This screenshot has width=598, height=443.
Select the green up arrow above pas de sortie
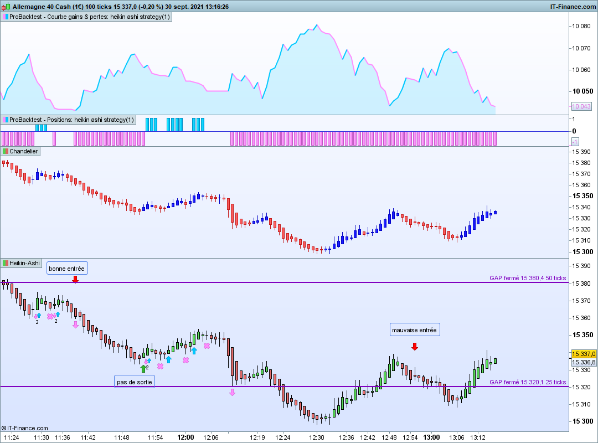point(143,369)
